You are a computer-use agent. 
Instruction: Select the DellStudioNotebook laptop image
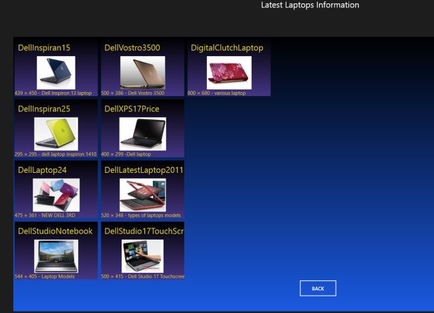coord(56,256)
